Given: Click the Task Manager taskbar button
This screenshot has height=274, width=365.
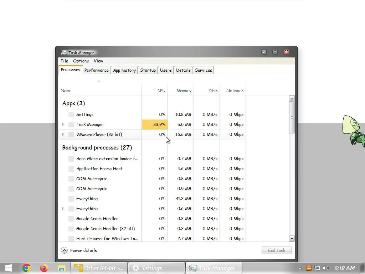Looking at the screenshot, I should point(214,268).
